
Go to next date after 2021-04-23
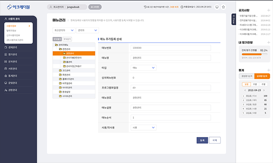coord(264,90)
